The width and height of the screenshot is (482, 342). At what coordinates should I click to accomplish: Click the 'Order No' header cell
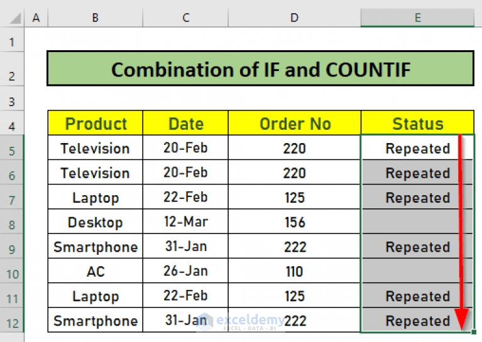point(295,123)
